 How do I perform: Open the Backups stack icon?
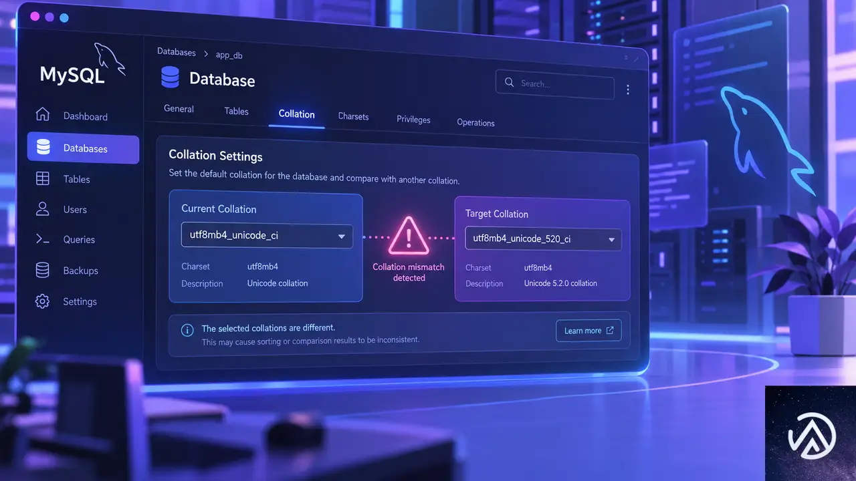click(43, 270)
